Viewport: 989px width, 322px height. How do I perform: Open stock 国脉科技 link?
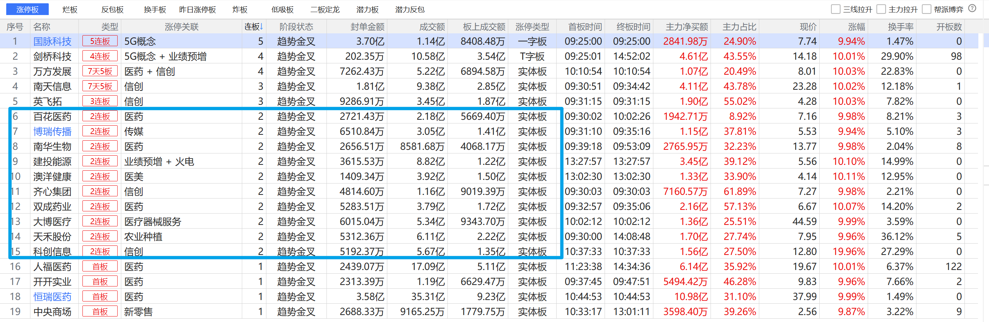click(x=52, y=41)
